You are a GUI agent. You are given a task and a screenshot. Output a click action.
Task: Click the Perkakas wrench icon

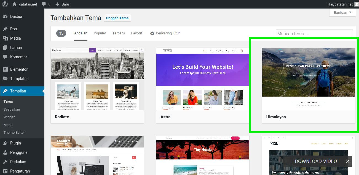click(5, 162)
